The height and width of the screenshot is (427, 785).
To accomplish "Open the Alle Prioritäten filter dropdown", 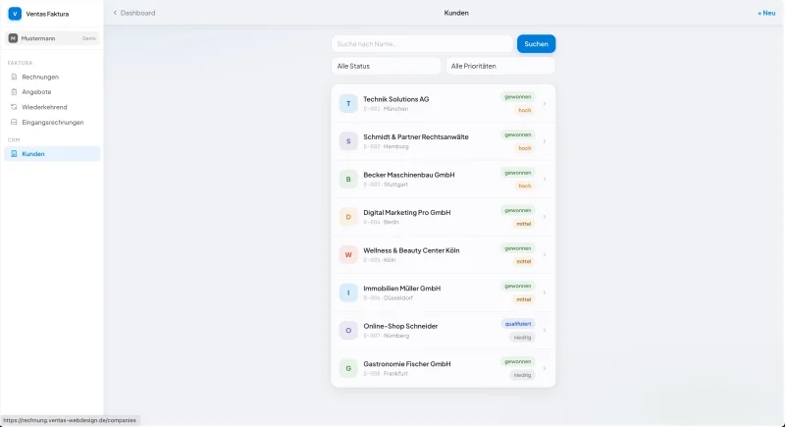I will pos(500,66).
